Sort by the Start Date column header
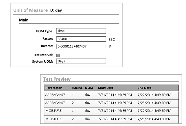 [x=106, y=88]
